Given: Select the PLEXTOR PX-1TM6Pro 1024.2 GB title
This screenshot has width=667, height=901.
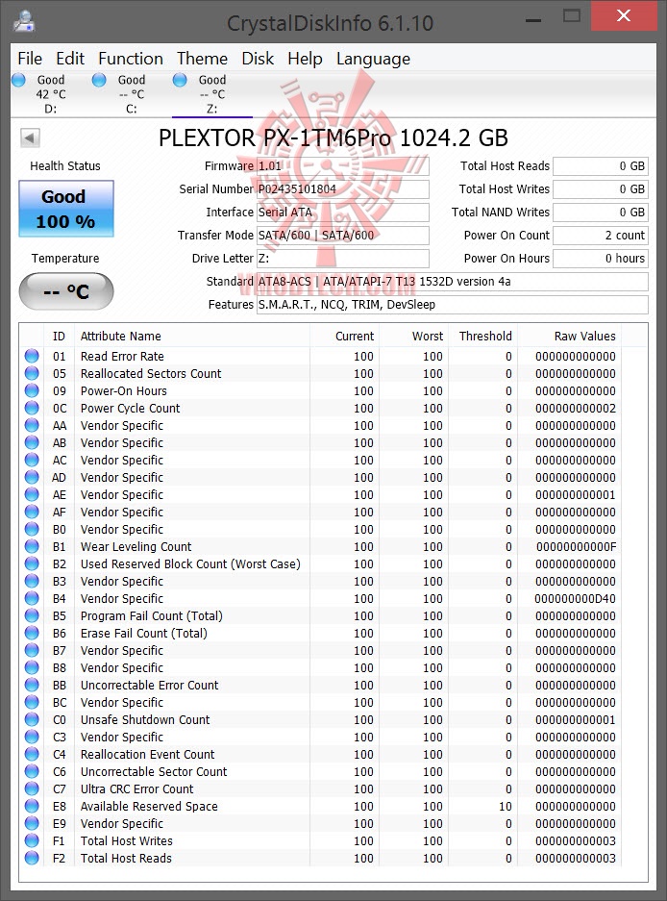Looking at the screenshot, I should [333, 138].
